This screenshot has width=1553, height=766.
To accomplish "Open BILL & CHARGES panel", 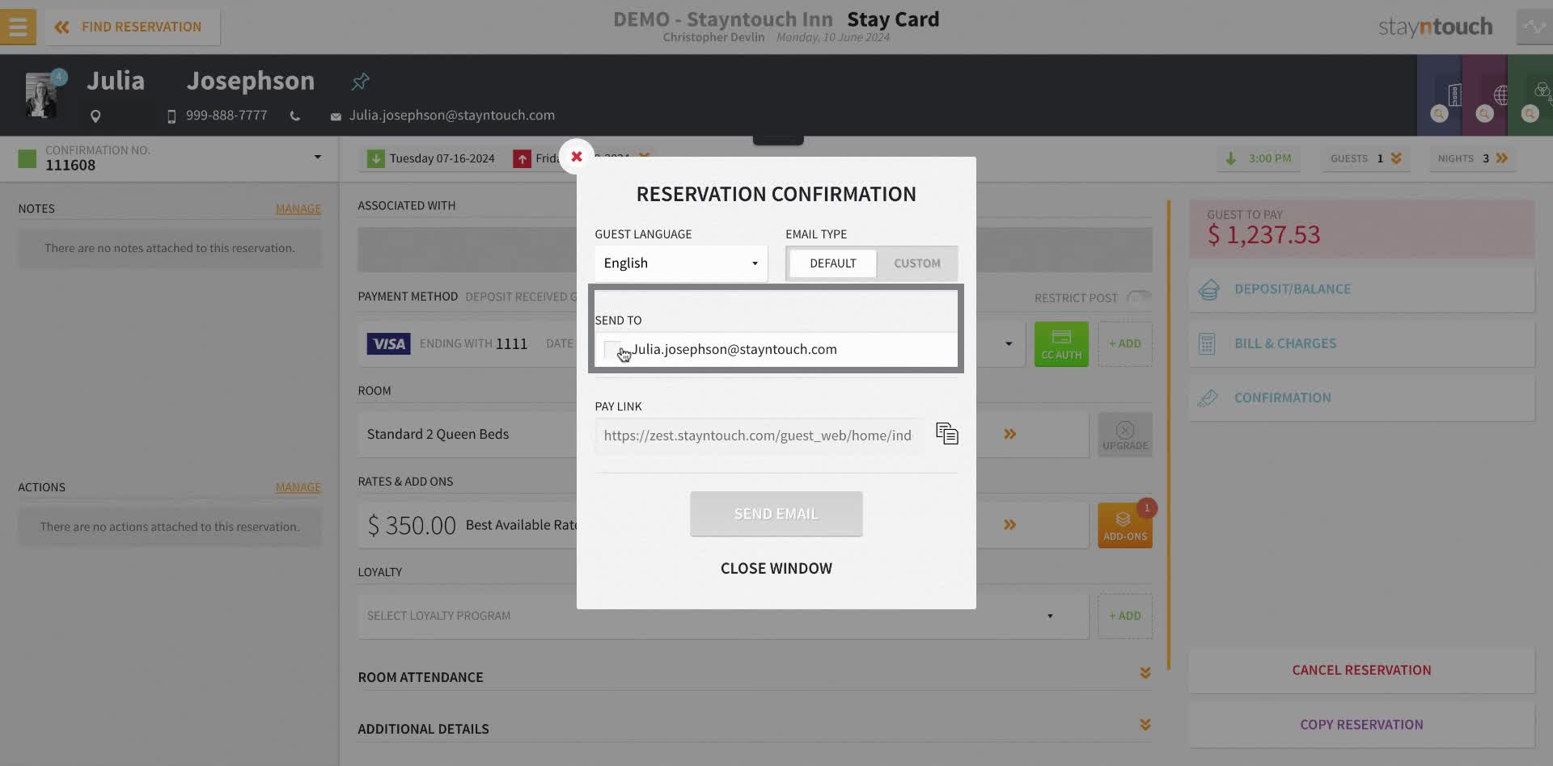I will point(1361,343).
